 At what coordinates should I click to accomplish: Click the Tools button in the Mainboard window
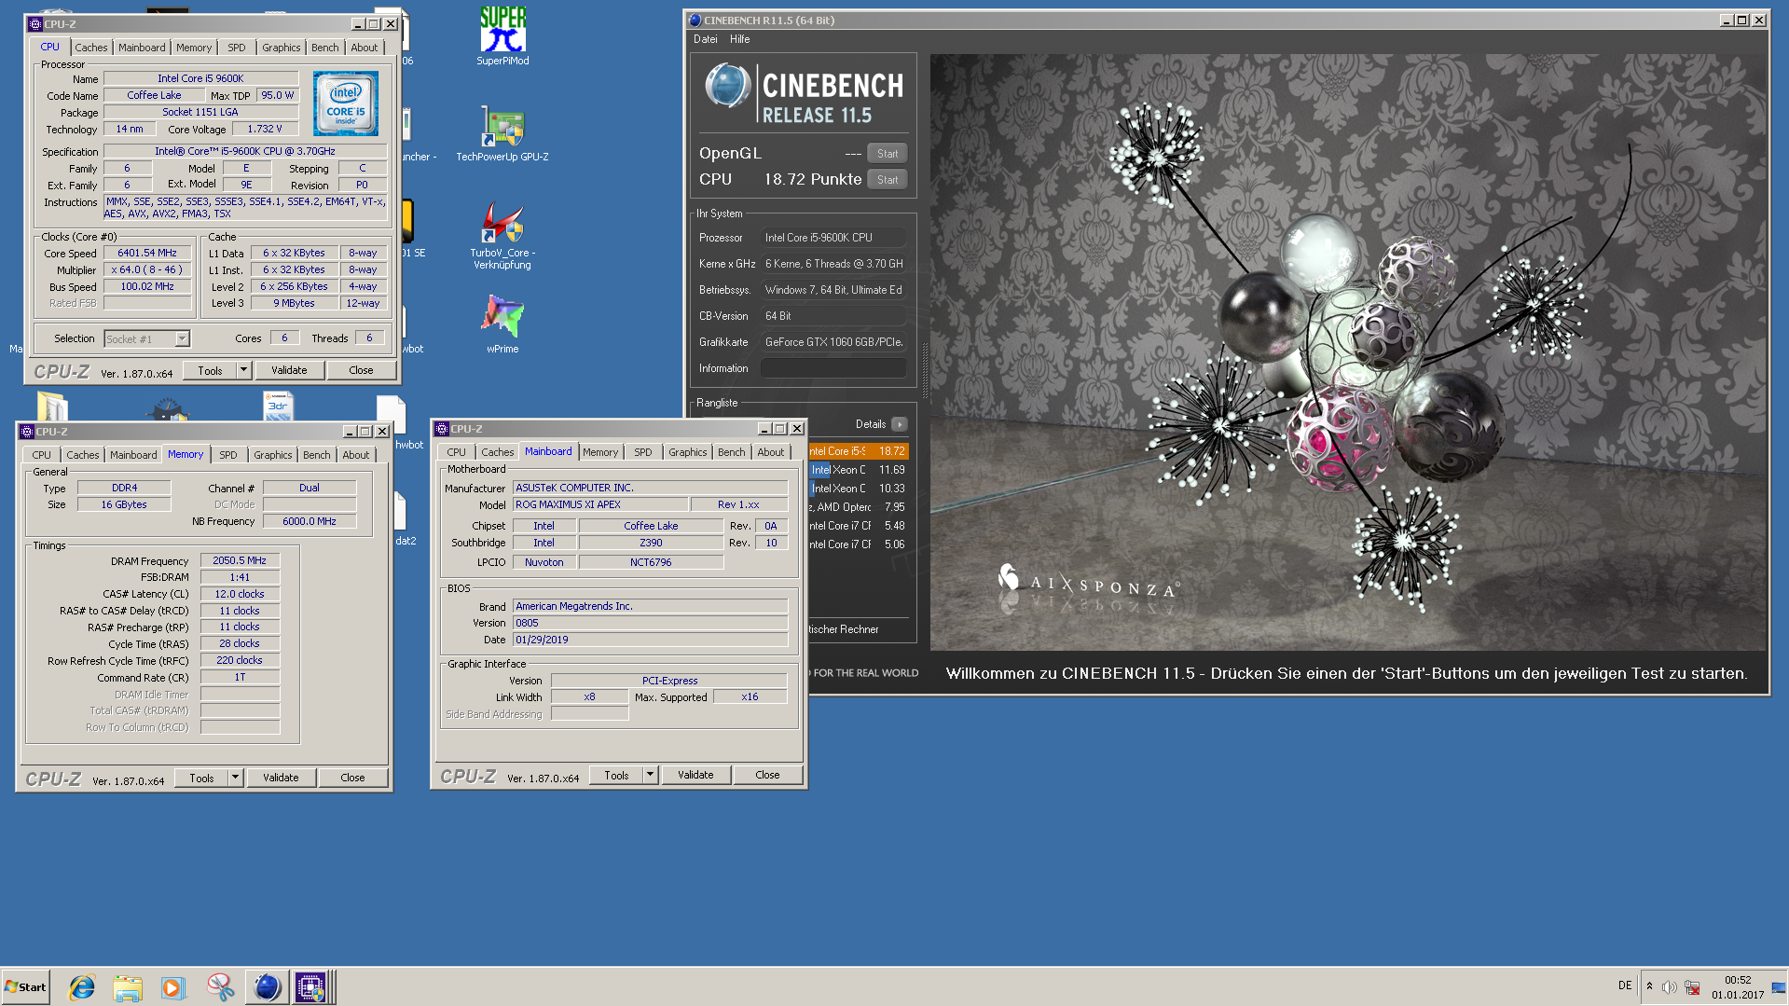pyautogui.click(x=616, y=775)
